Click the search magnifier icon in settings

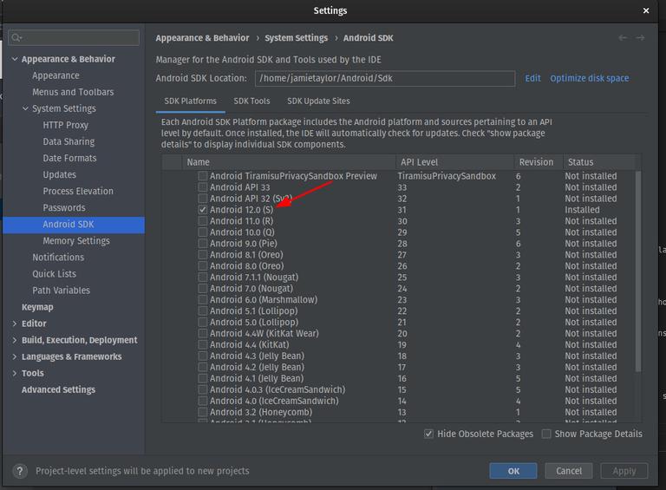point(16,38)
